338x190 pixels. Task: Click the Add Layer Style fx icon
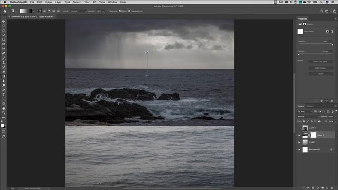(x=308, y=188)
